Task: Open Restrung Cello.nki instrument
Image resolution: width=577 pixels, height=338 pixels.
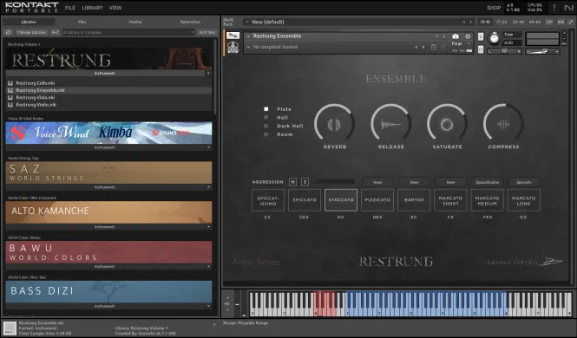Action: pos(36,83)
